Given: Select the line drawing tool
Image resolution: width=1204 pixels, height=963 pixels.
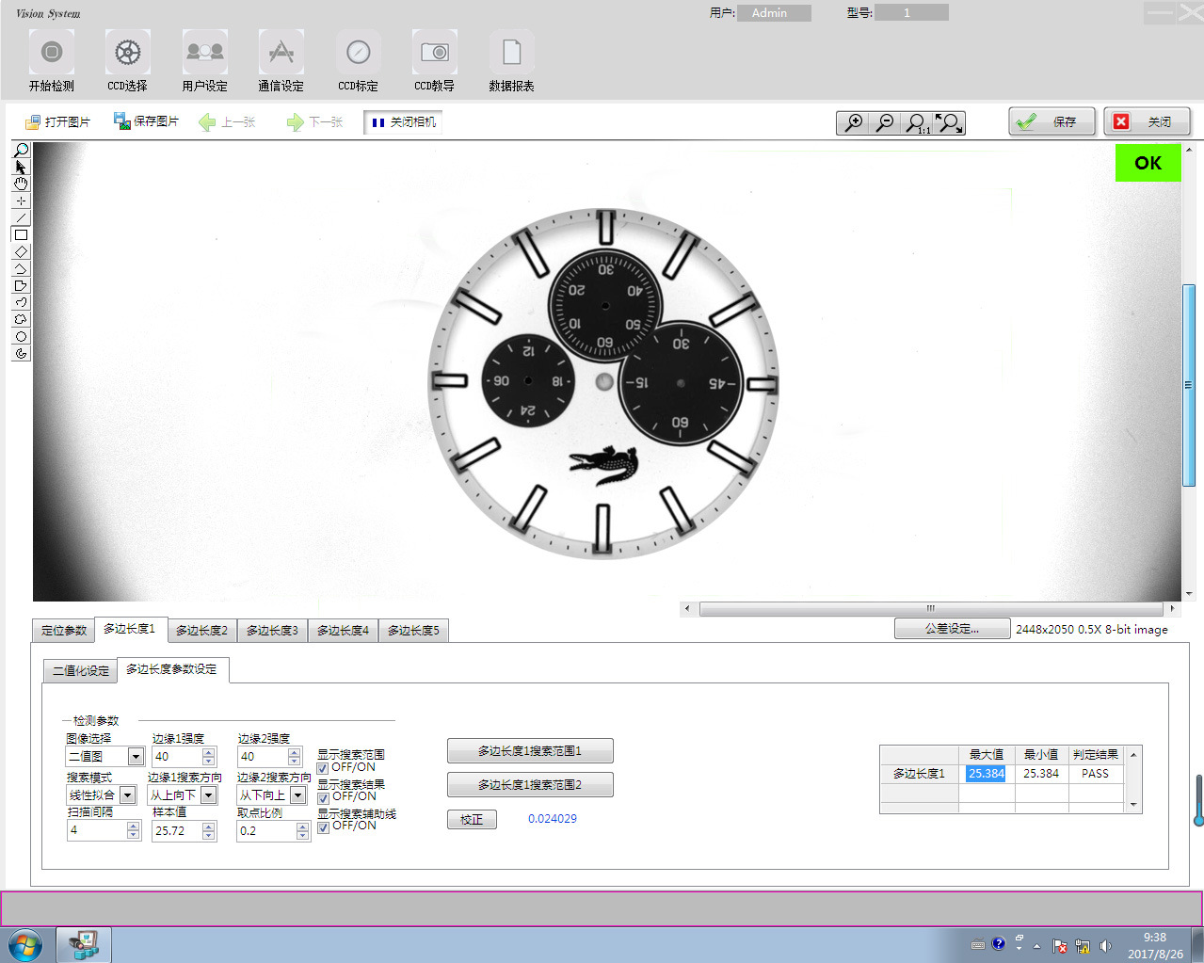Looking at the screenshot, I should [21, 217].
